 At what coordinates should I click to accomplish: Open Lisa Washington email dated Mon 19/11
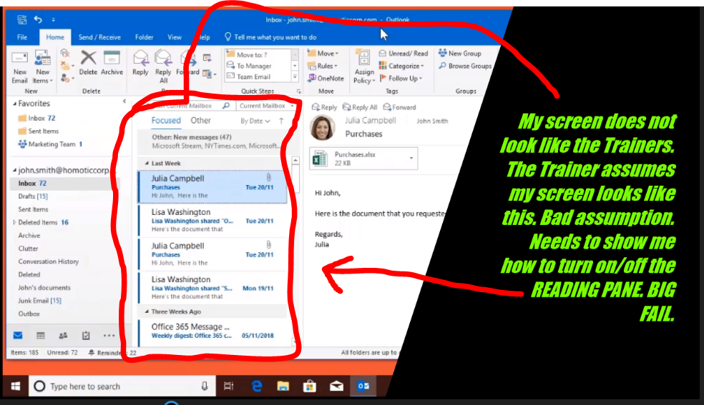212,288
